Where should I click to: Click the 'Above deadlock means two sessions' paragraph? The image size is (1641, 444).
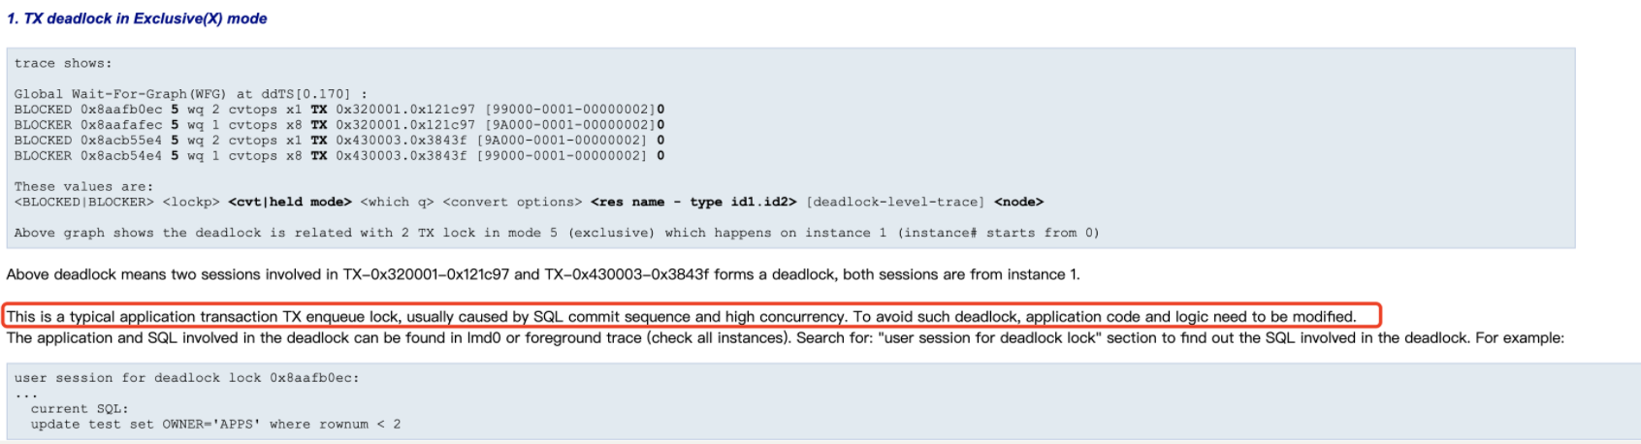[543, 274]
